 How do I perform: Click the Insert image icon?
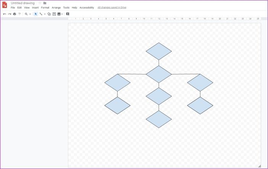pyautogui.click(x=59, y=14)
